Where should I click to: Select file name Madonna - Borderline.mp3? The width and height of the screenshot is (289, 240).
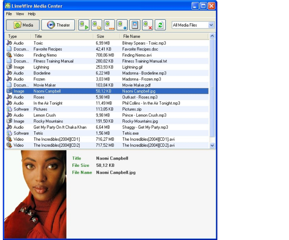[144, 73]
